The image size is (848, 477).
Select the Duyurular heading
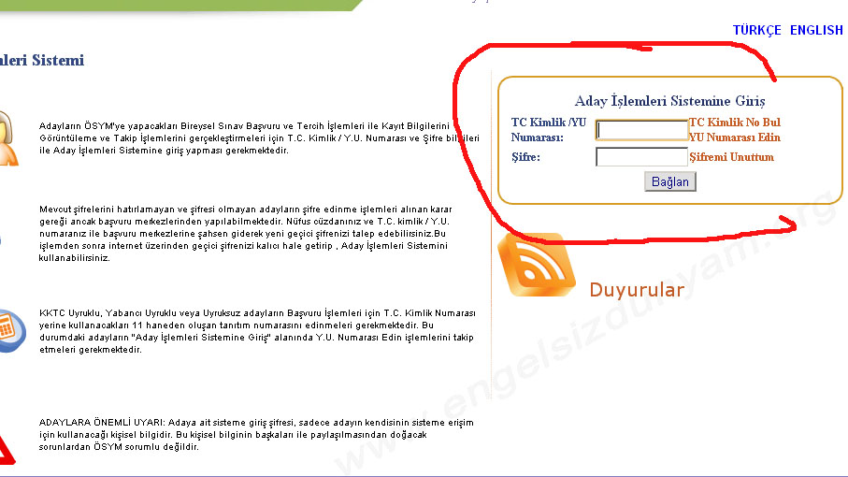click(637, 290)
